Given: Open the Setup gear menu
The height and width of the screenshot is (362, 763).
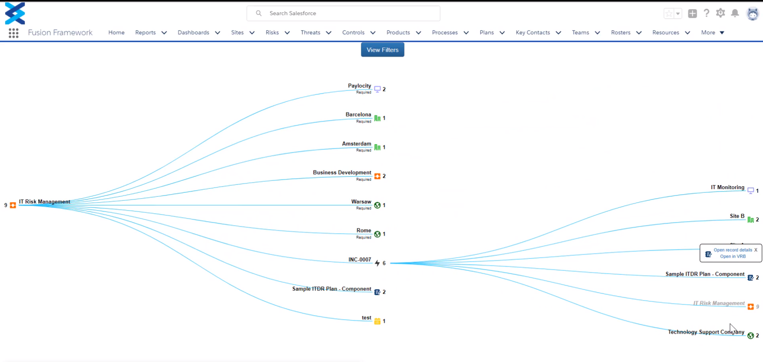Looking at the screenshot, I should (720, 13).
